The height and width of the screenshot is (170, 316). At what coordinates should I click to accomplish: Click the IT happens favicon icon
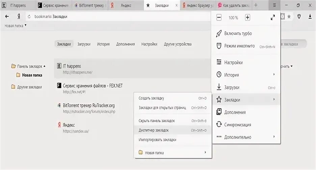tap(59, 66)
